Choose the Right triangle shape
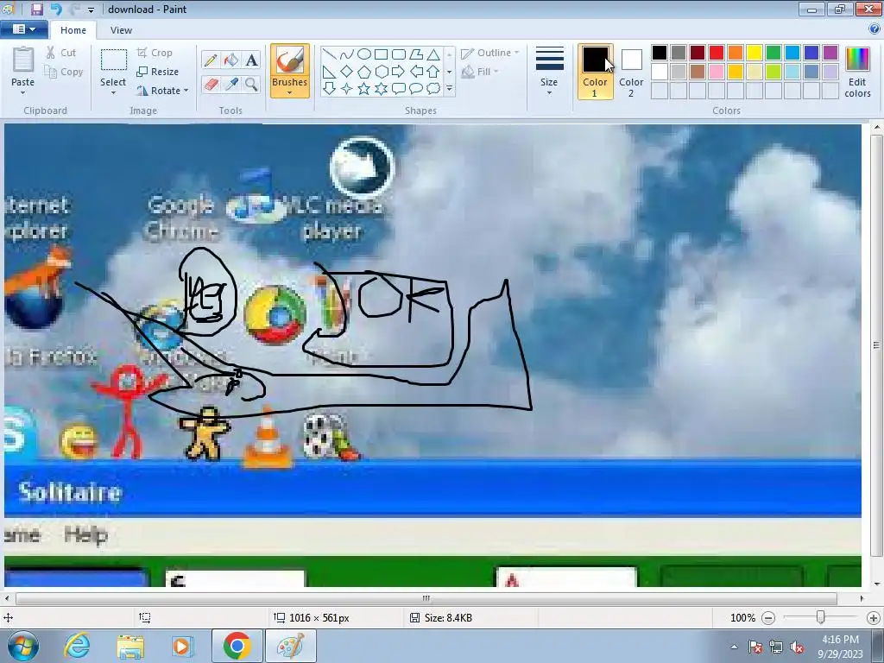884x663 pixels. click(330, 72)
